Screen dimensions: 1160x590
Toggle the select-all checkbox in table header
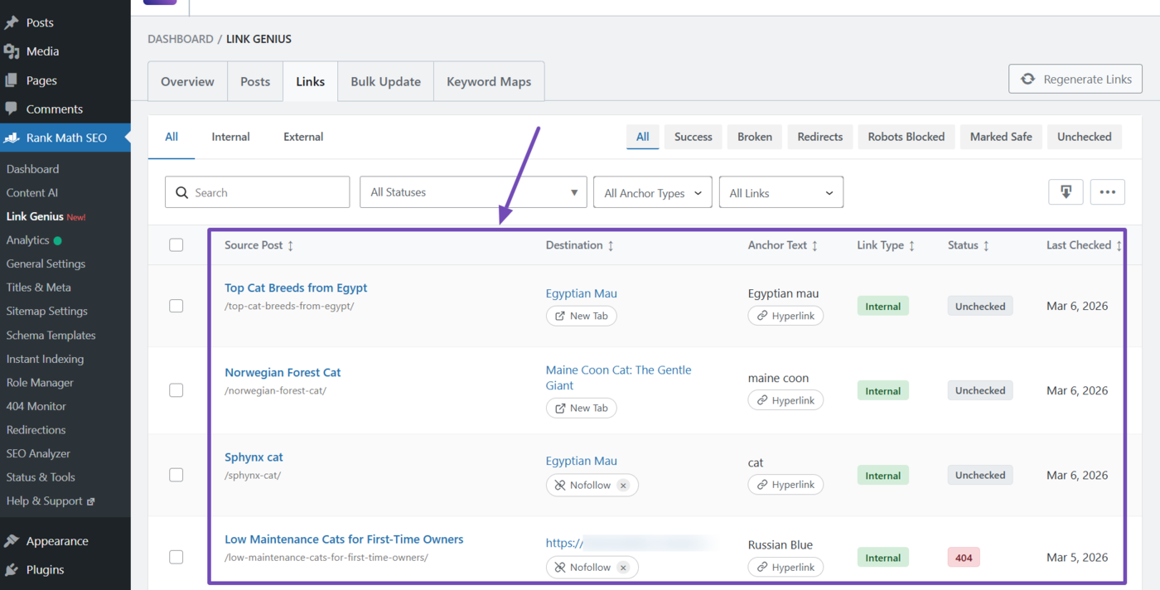tap(176, 245)
